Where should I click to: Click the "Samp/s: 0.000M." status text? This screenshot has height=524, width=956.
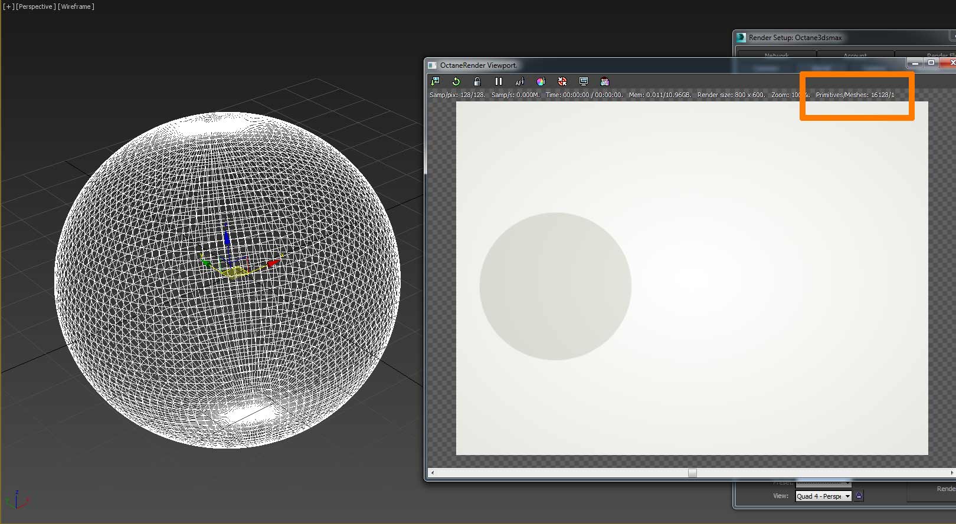(516, 95)
